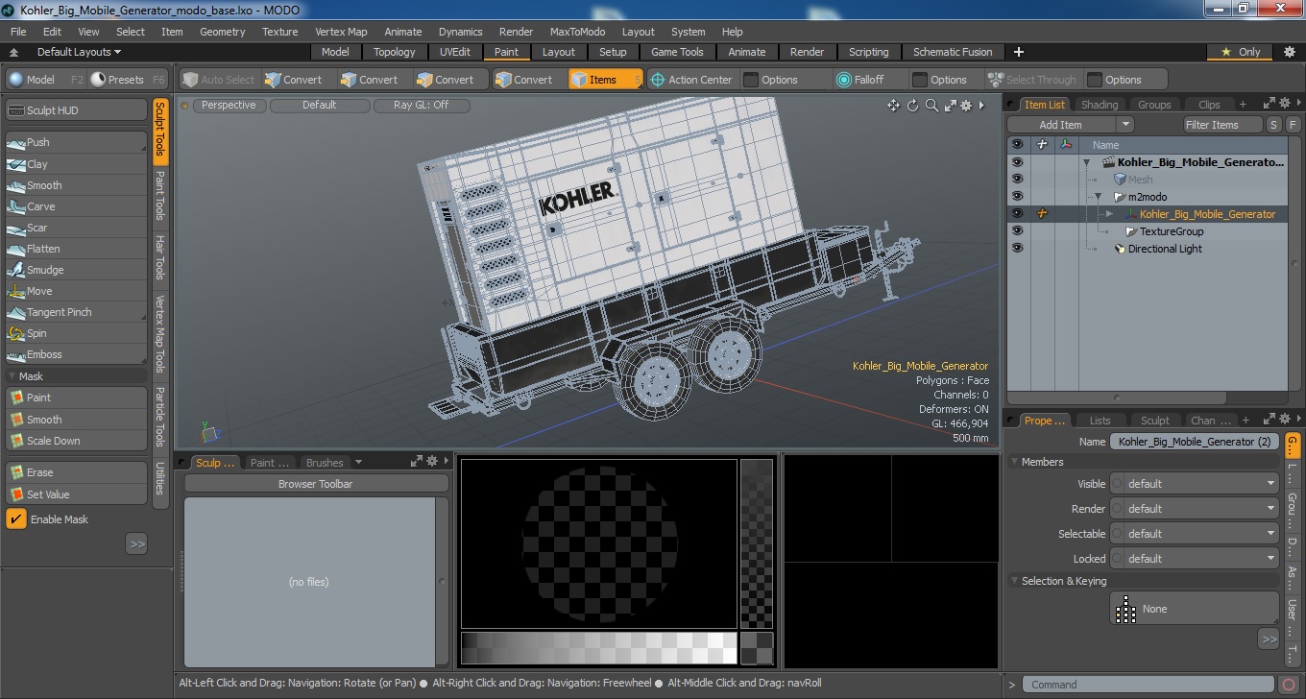Open the Falloff menu
This screenshot has height=699, width=1306.
point(868,80)
